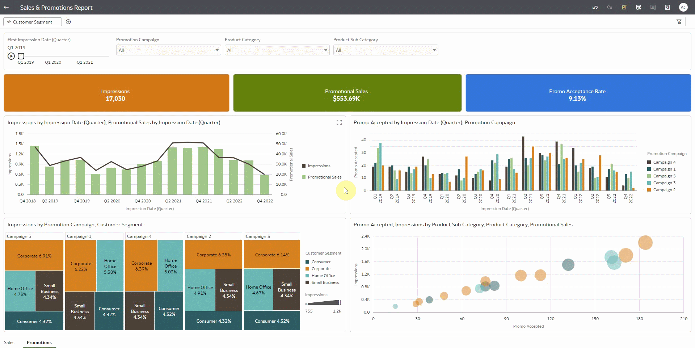Open the export icon in header
Viewport: 695px width, 348px height.
pyautogui.click(x=667, y=7)
